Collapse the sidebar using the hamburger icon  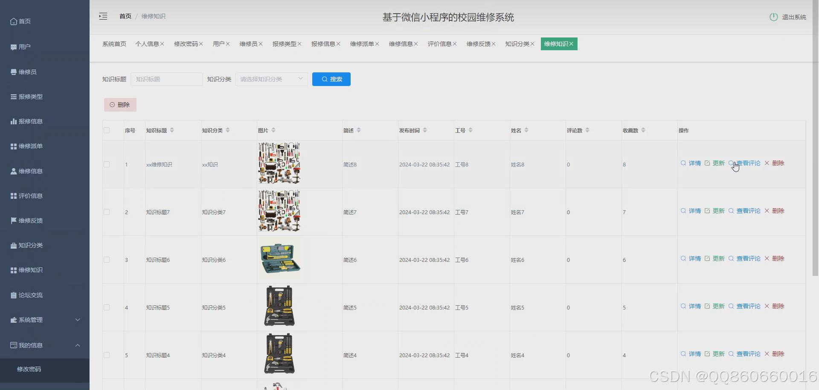pyautogui.click(x=103, y=16)
